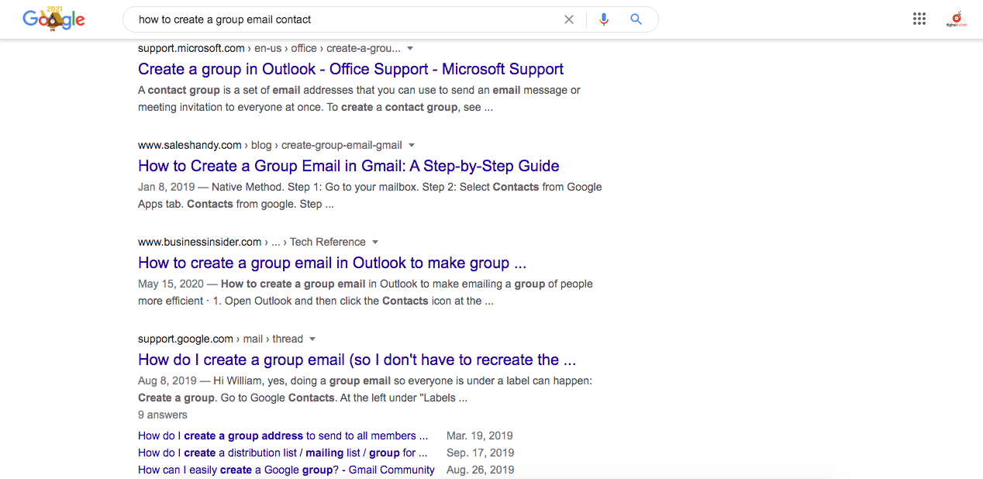Open the Gmail Step-by-Step Guide result
Screen dimensions: 983x479
click(x=348, y=166)
